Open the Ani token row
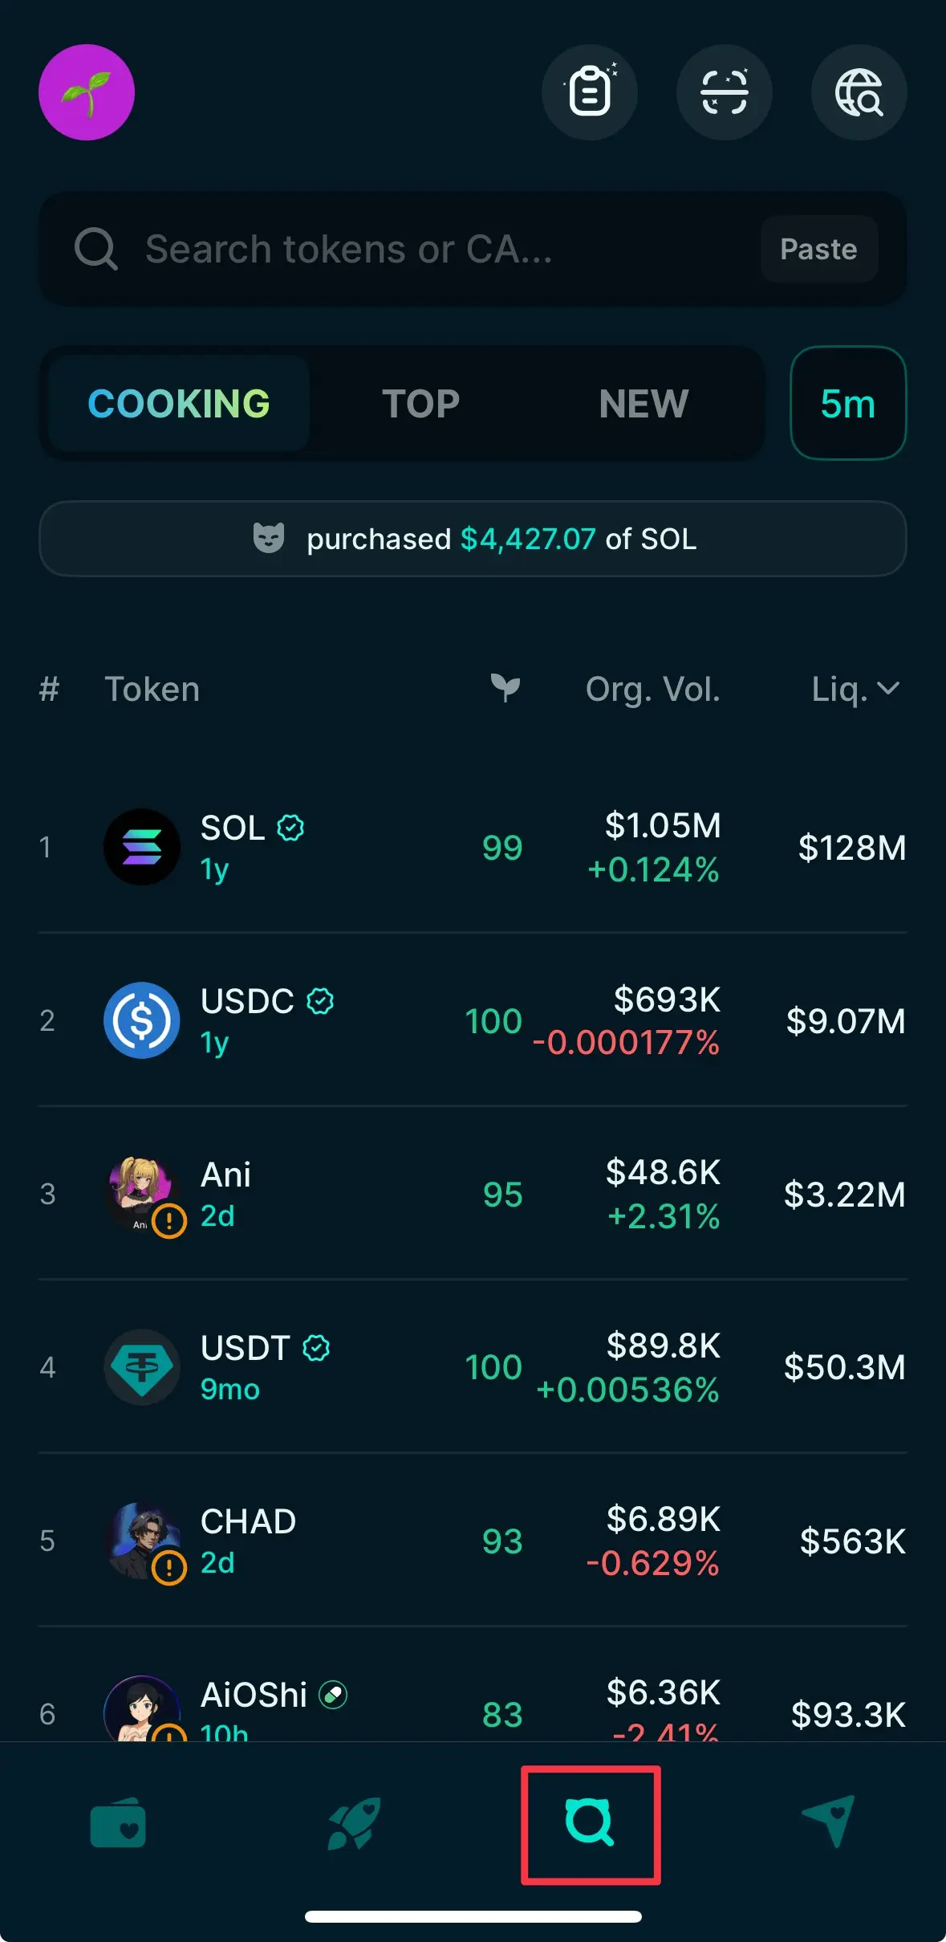The width and height of the screenshot is (946, 1942). click(473, 1194)
